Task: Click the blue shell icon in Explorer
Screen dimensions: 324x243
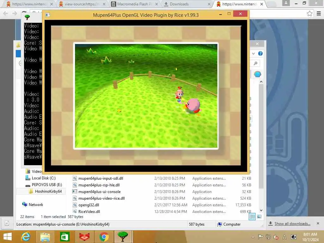Action: (258, 74)
